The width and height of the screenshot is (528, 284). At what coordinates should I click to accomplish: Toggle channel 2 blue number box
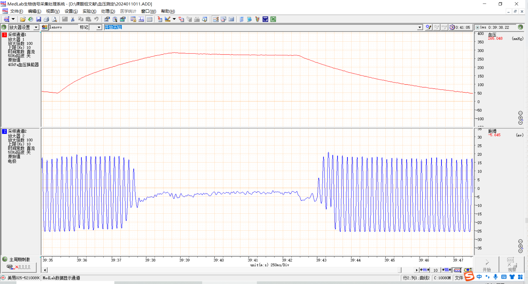click(4, 131)
